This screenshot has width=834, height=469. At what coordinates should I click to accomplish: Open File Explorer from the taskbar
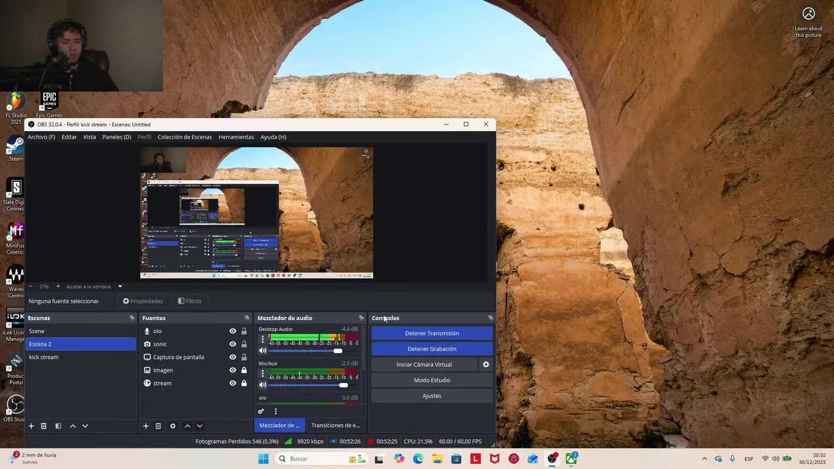pyautogui.click(x=437, y=459)
